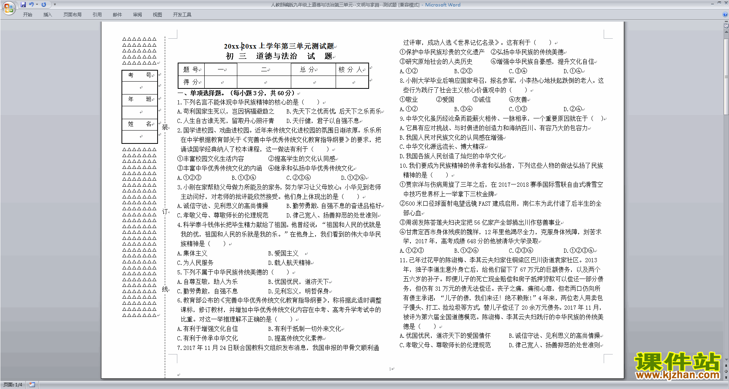Jump to next page double-arrow button
Viewport: 729px width, 389px height.
pos(726,378)
